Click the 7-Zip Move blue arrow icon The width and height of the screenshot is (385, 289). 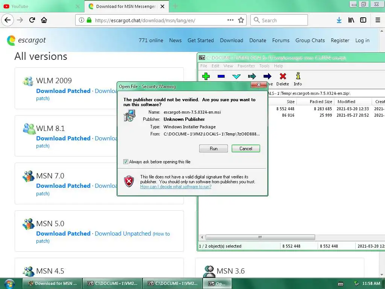click(x=267, y=76)
